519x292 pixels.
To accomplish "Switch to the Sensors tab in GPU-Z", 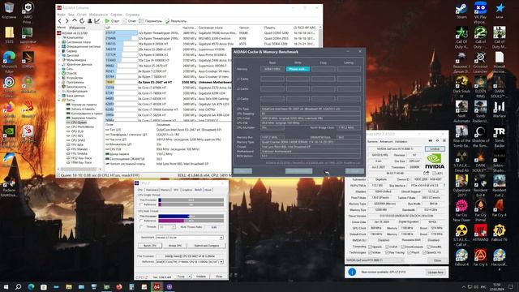I will click(372, 141).
